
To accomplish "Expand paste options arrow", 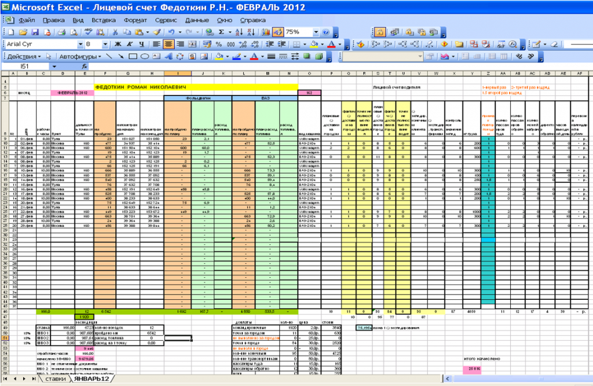I will 148,32.
